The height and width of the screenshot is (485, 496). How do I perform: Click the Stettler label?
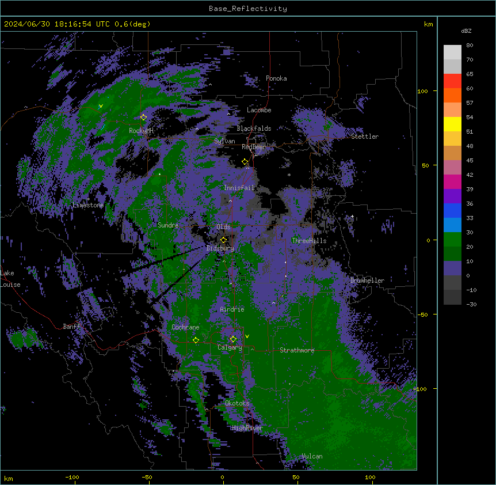pos(365,137)
